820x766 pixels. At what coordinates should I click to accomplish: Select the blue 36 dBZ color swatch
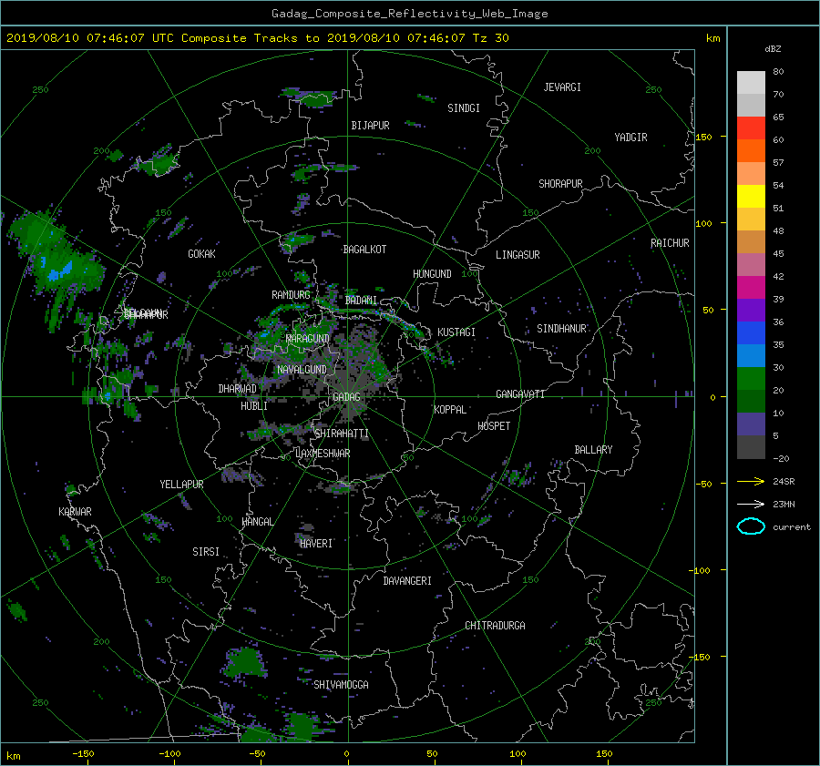(751, 332)
